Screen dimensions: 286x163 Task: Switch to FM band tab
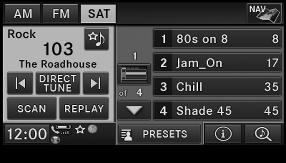pos(60,14)
